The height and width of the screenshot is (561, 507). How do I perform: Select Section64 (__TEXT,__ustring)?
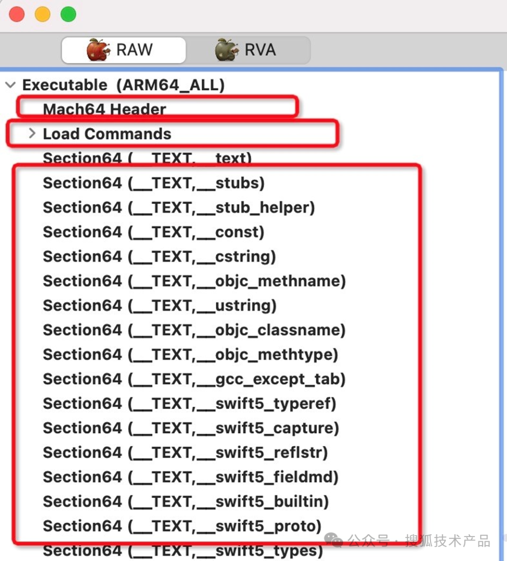coord(160,305)
